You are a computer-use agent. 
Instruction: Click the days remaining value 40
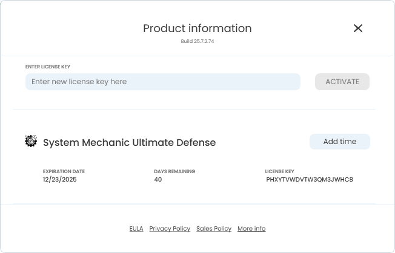[x=158, y=180]
